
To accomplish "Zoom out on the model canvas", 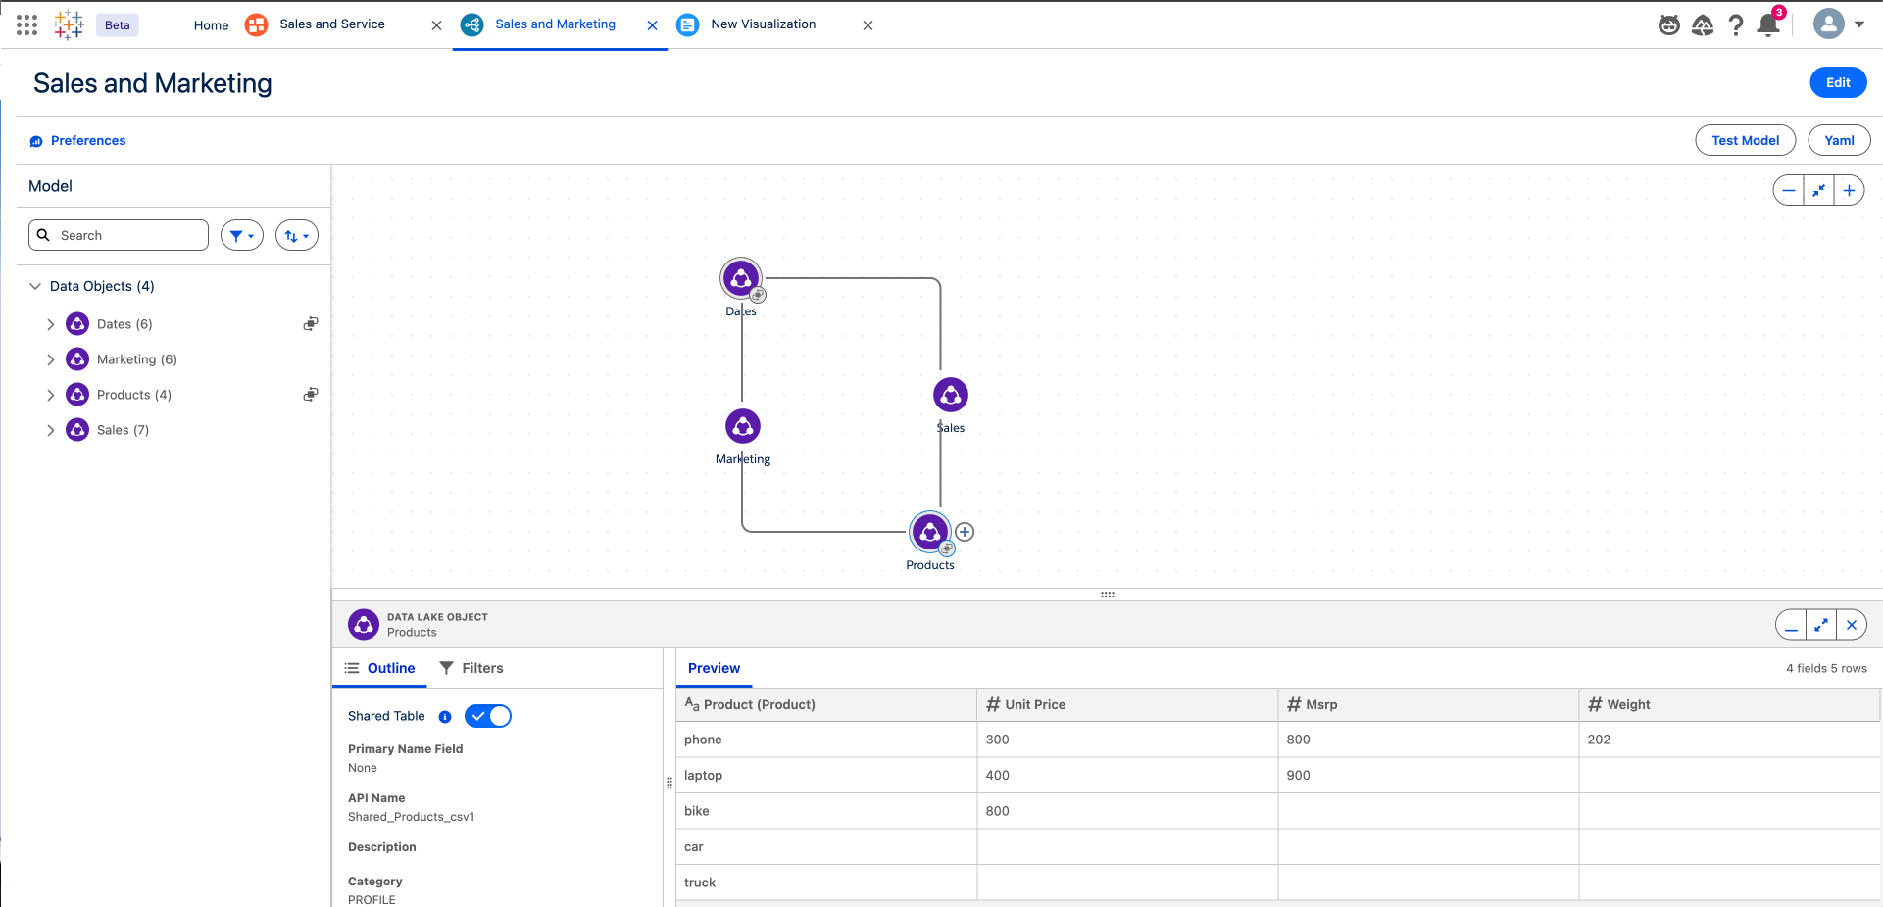I will click(1789, 190).
